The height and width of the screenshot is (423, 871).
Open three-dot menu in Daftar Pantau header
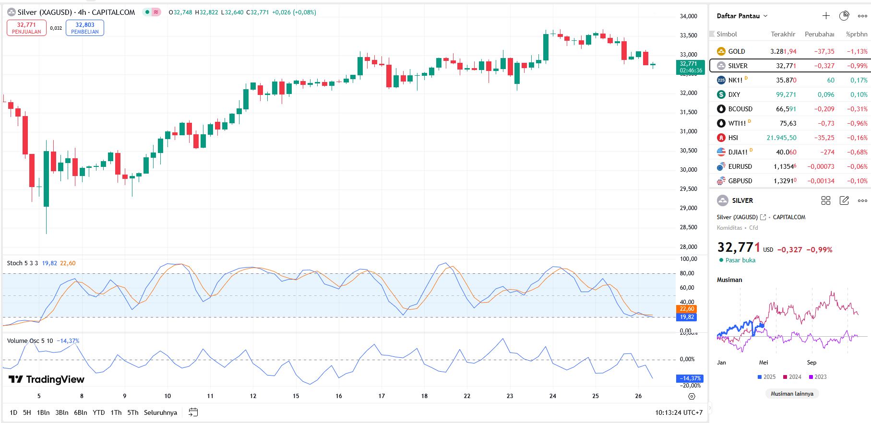point(862,16)
